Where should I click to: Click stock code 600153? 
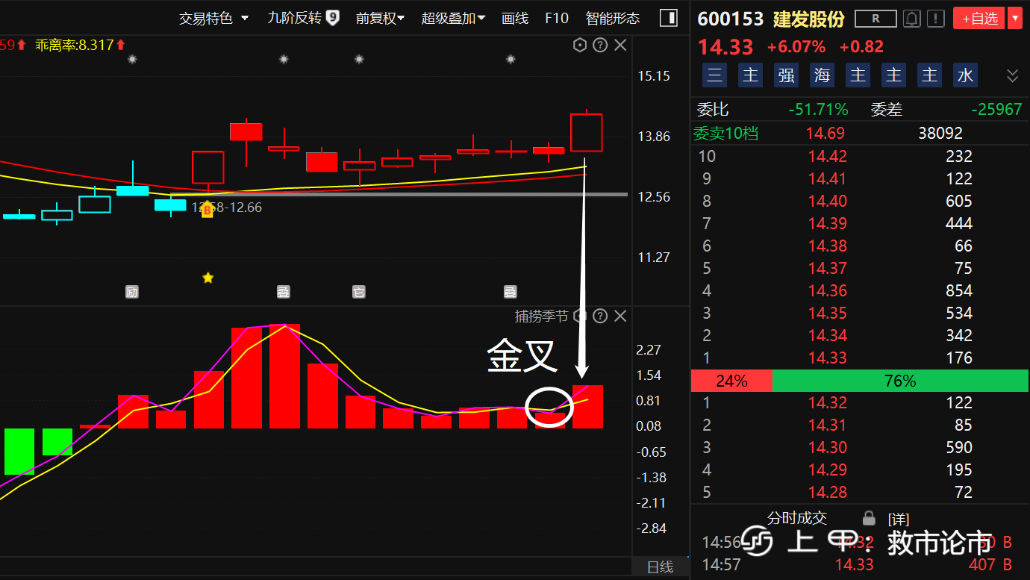[x=731, y=19]
